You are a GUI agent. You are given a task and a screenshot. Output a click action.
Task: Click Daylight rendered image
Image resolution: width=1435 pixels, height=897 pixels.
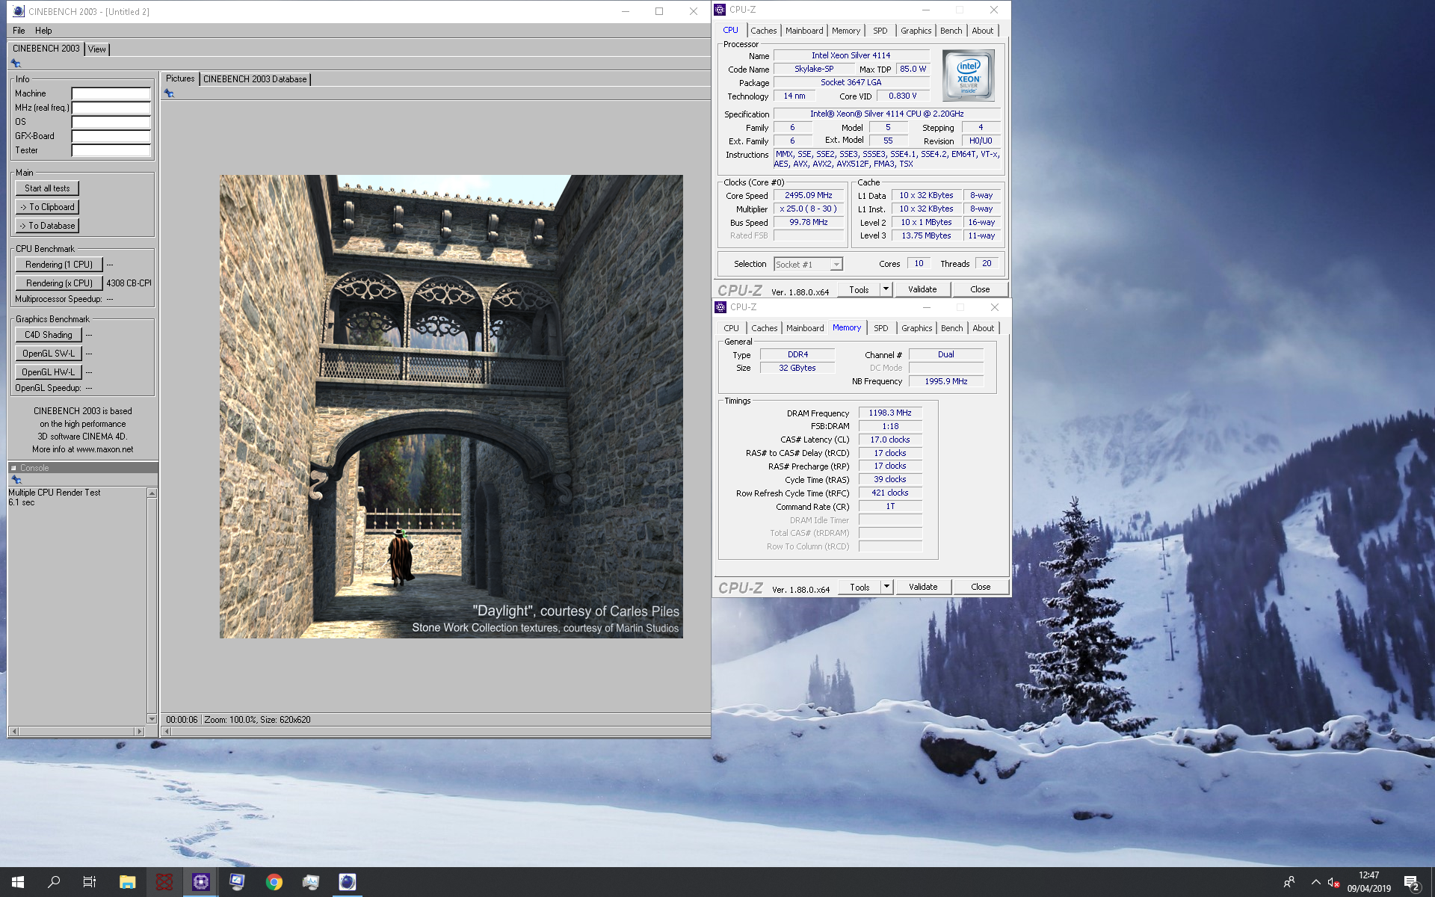tap(451, 407)
